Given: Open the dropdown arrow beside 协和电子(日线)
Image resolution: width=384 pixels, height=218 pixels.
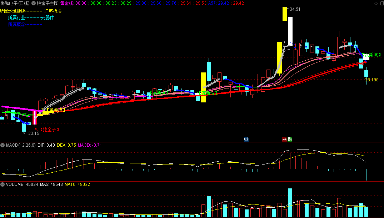Looking at the screenshot, I should pos(33,3).
